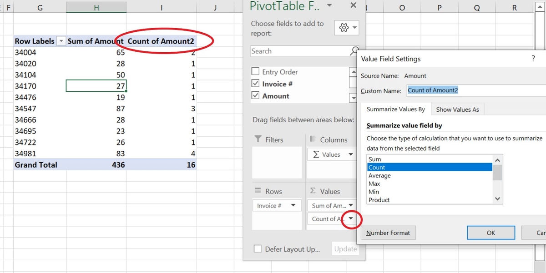Click the magnifier icon in the field Search box

(x=354, y=51)
